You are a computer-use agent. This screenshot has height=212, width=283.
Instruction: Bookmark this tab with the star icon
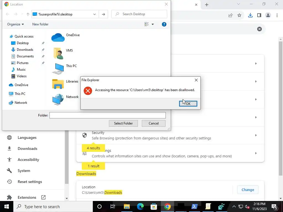click(239, 15)
